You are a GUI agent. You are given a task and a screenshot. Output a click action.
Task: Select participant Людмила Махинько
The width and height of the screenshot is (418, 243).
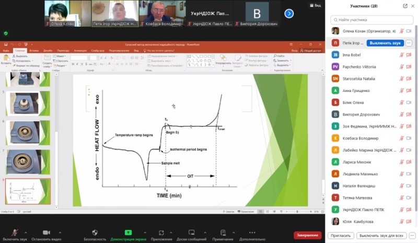click(370, 174)
